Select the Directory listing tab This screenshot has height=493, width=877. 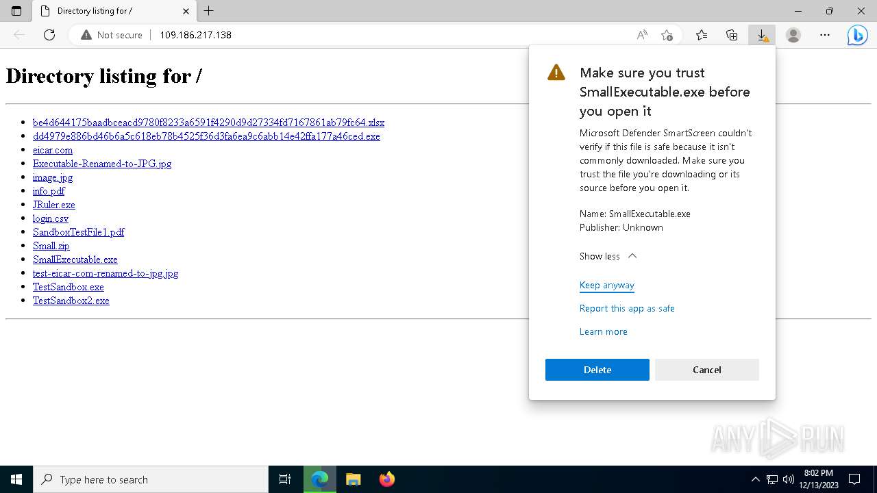coord(115,11)
